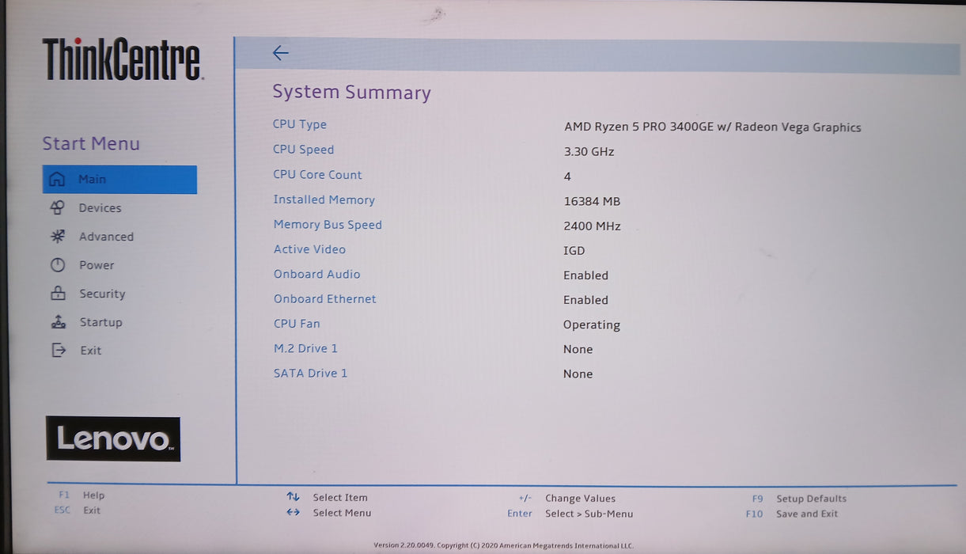Screen dimensions: 966x554
Task: Click Enabled value for Onboard Ethernet
Action: pyautogui.click(x=586, y=300)
